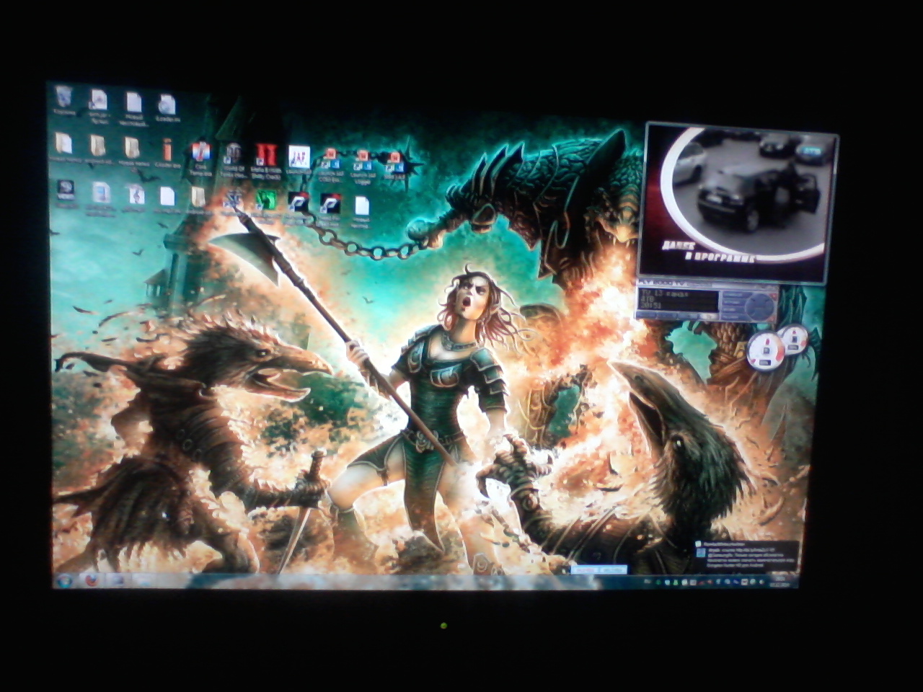Screen dimensions: 923x692
Task: Expand hidden system tray icons
Action: (x=646, y=580)
